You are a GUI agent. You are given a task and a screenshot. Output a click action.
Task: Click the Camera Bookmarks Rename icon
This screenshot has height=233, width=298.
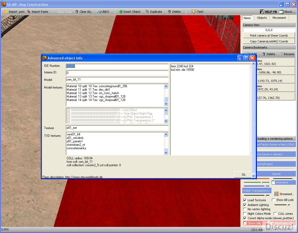(280, 54)
